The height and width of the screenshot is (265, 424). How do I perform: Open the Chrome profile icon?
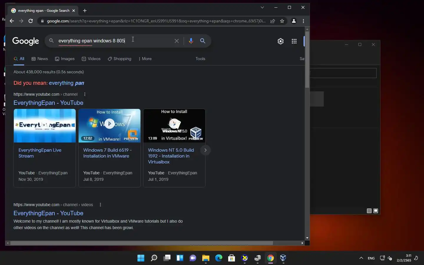pos(294,21)
